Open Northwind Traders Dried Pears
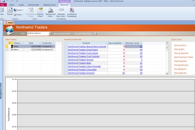Screen dimensions: 195x130 pos(83,50)
